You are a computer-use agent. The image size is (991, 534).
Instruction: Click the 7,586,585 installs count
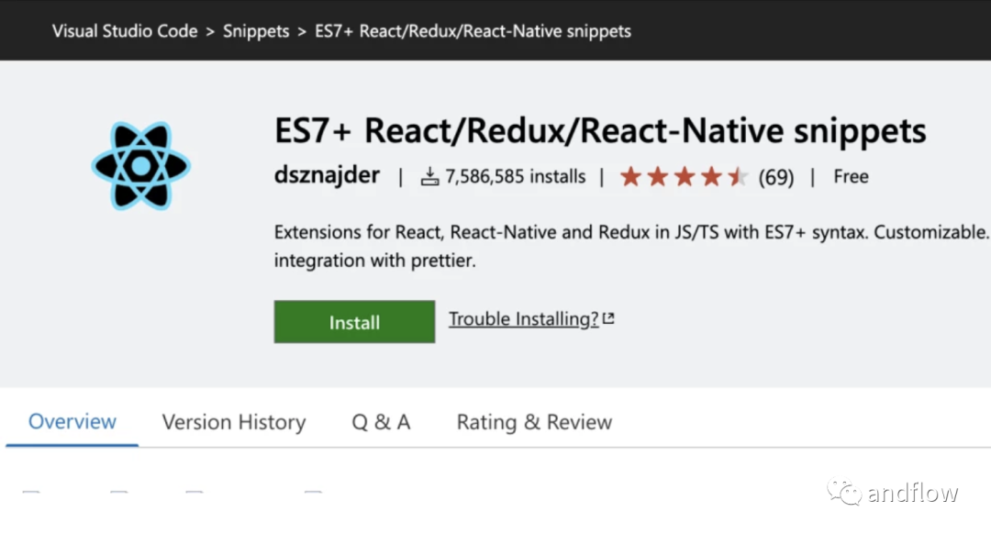[x=515, y=176]
